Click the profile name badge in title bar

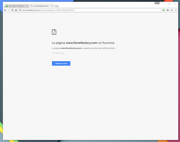[157, 3]
